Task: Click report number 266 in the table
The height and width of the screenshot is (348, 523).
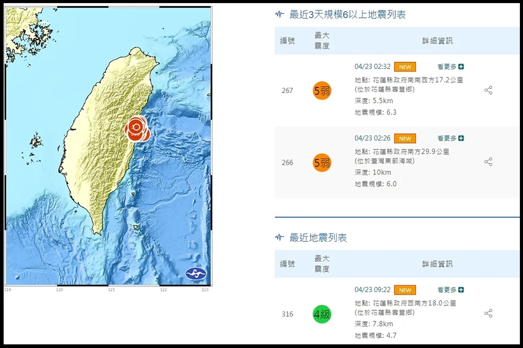Action: click(287, 163)
